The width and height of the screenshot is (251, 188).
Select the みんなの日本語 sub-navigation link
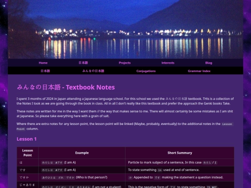coord(93,71)
